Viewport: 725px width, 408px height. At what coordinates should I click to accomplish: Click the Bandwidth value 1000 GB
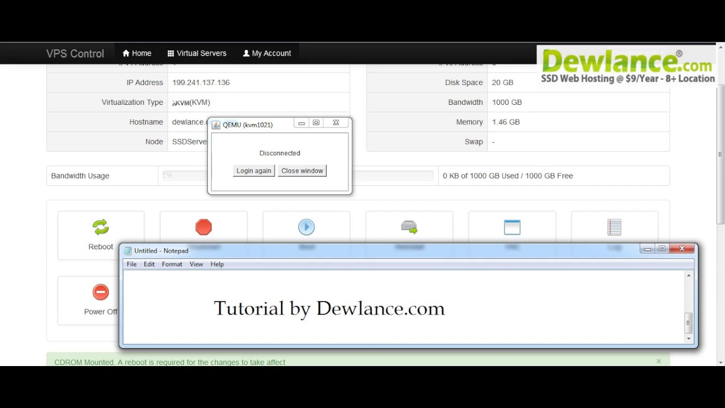(x=507, y=102)
